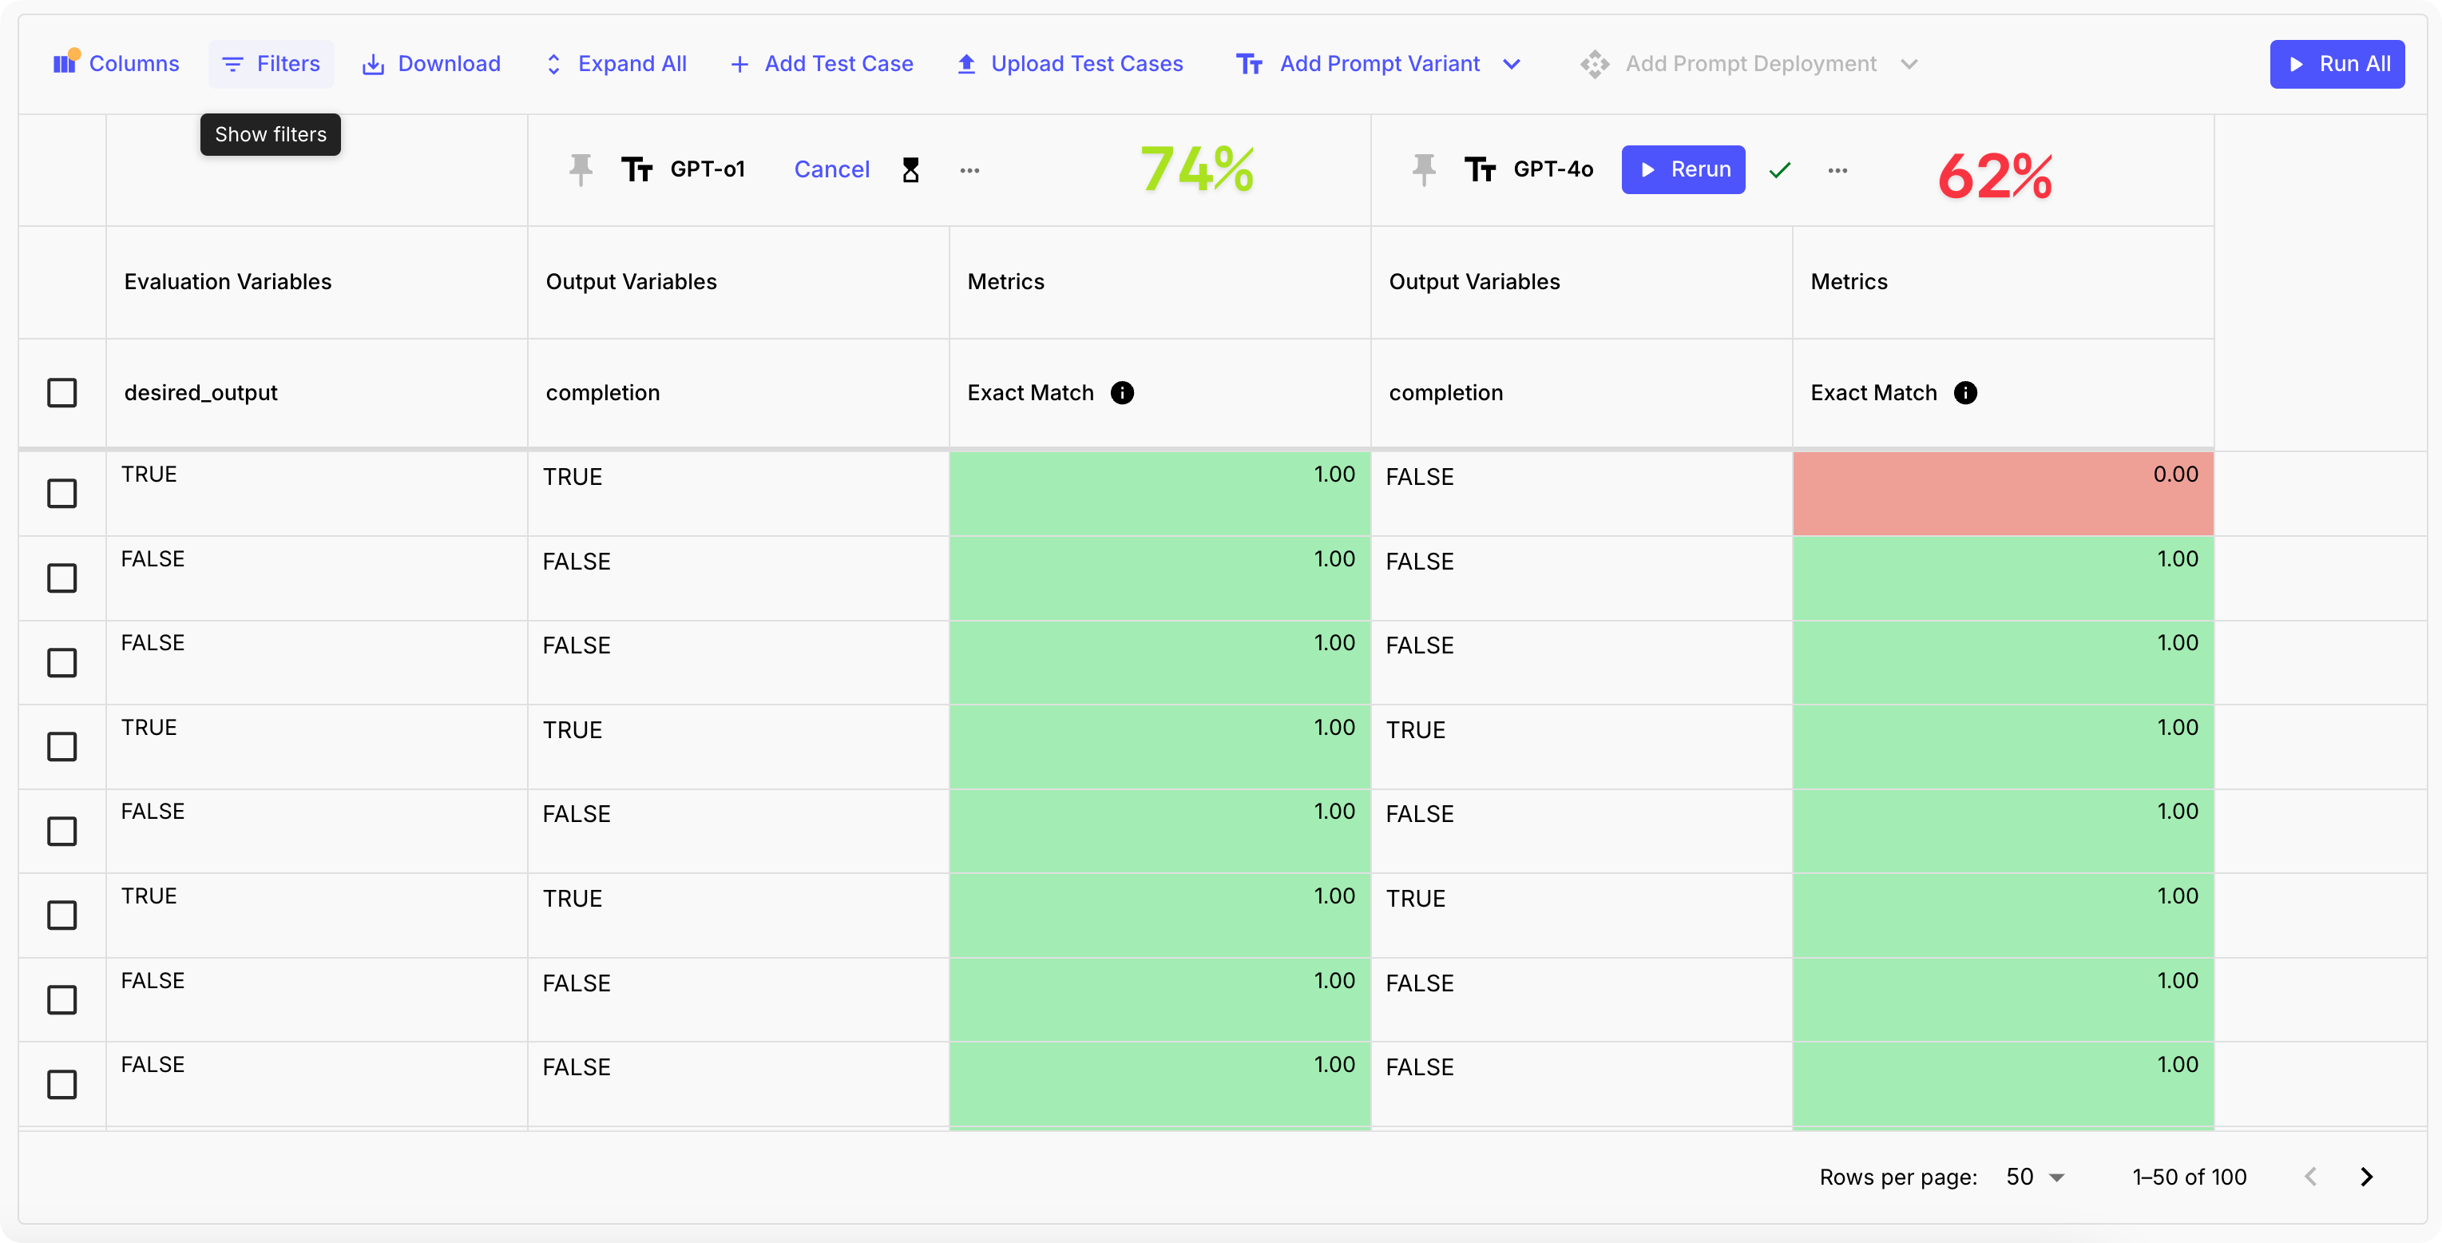Cancel the running GPT-o1 evaluation
2442x1243 pixels.
831,169
